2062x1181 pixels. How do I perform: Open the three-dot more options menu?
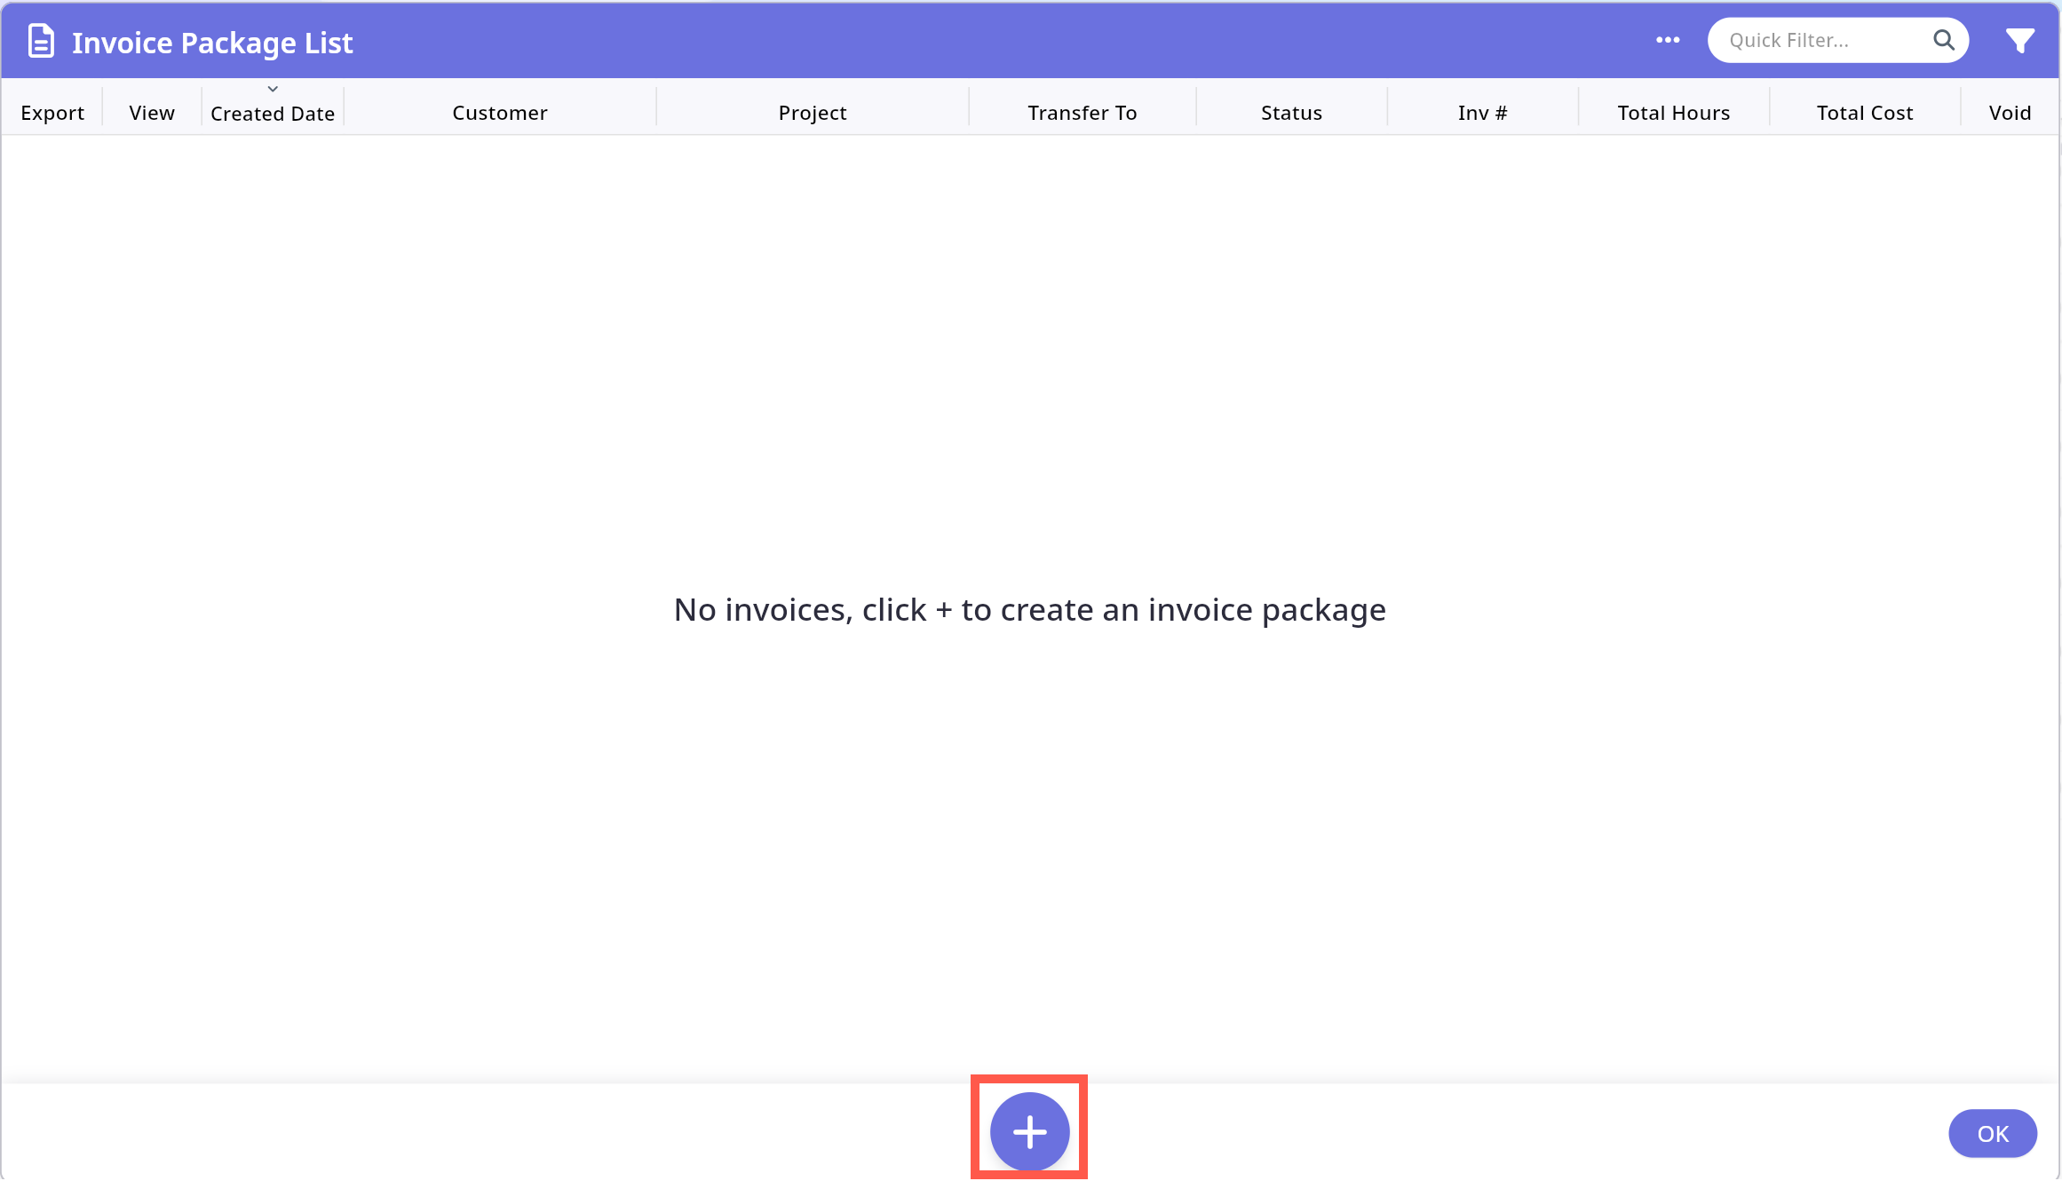[1667, 40]
